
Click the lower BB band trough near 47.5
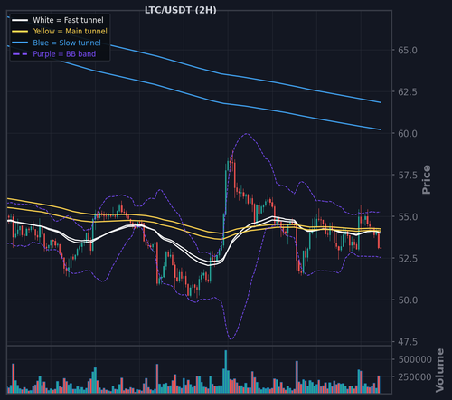[x=231, y=338]
